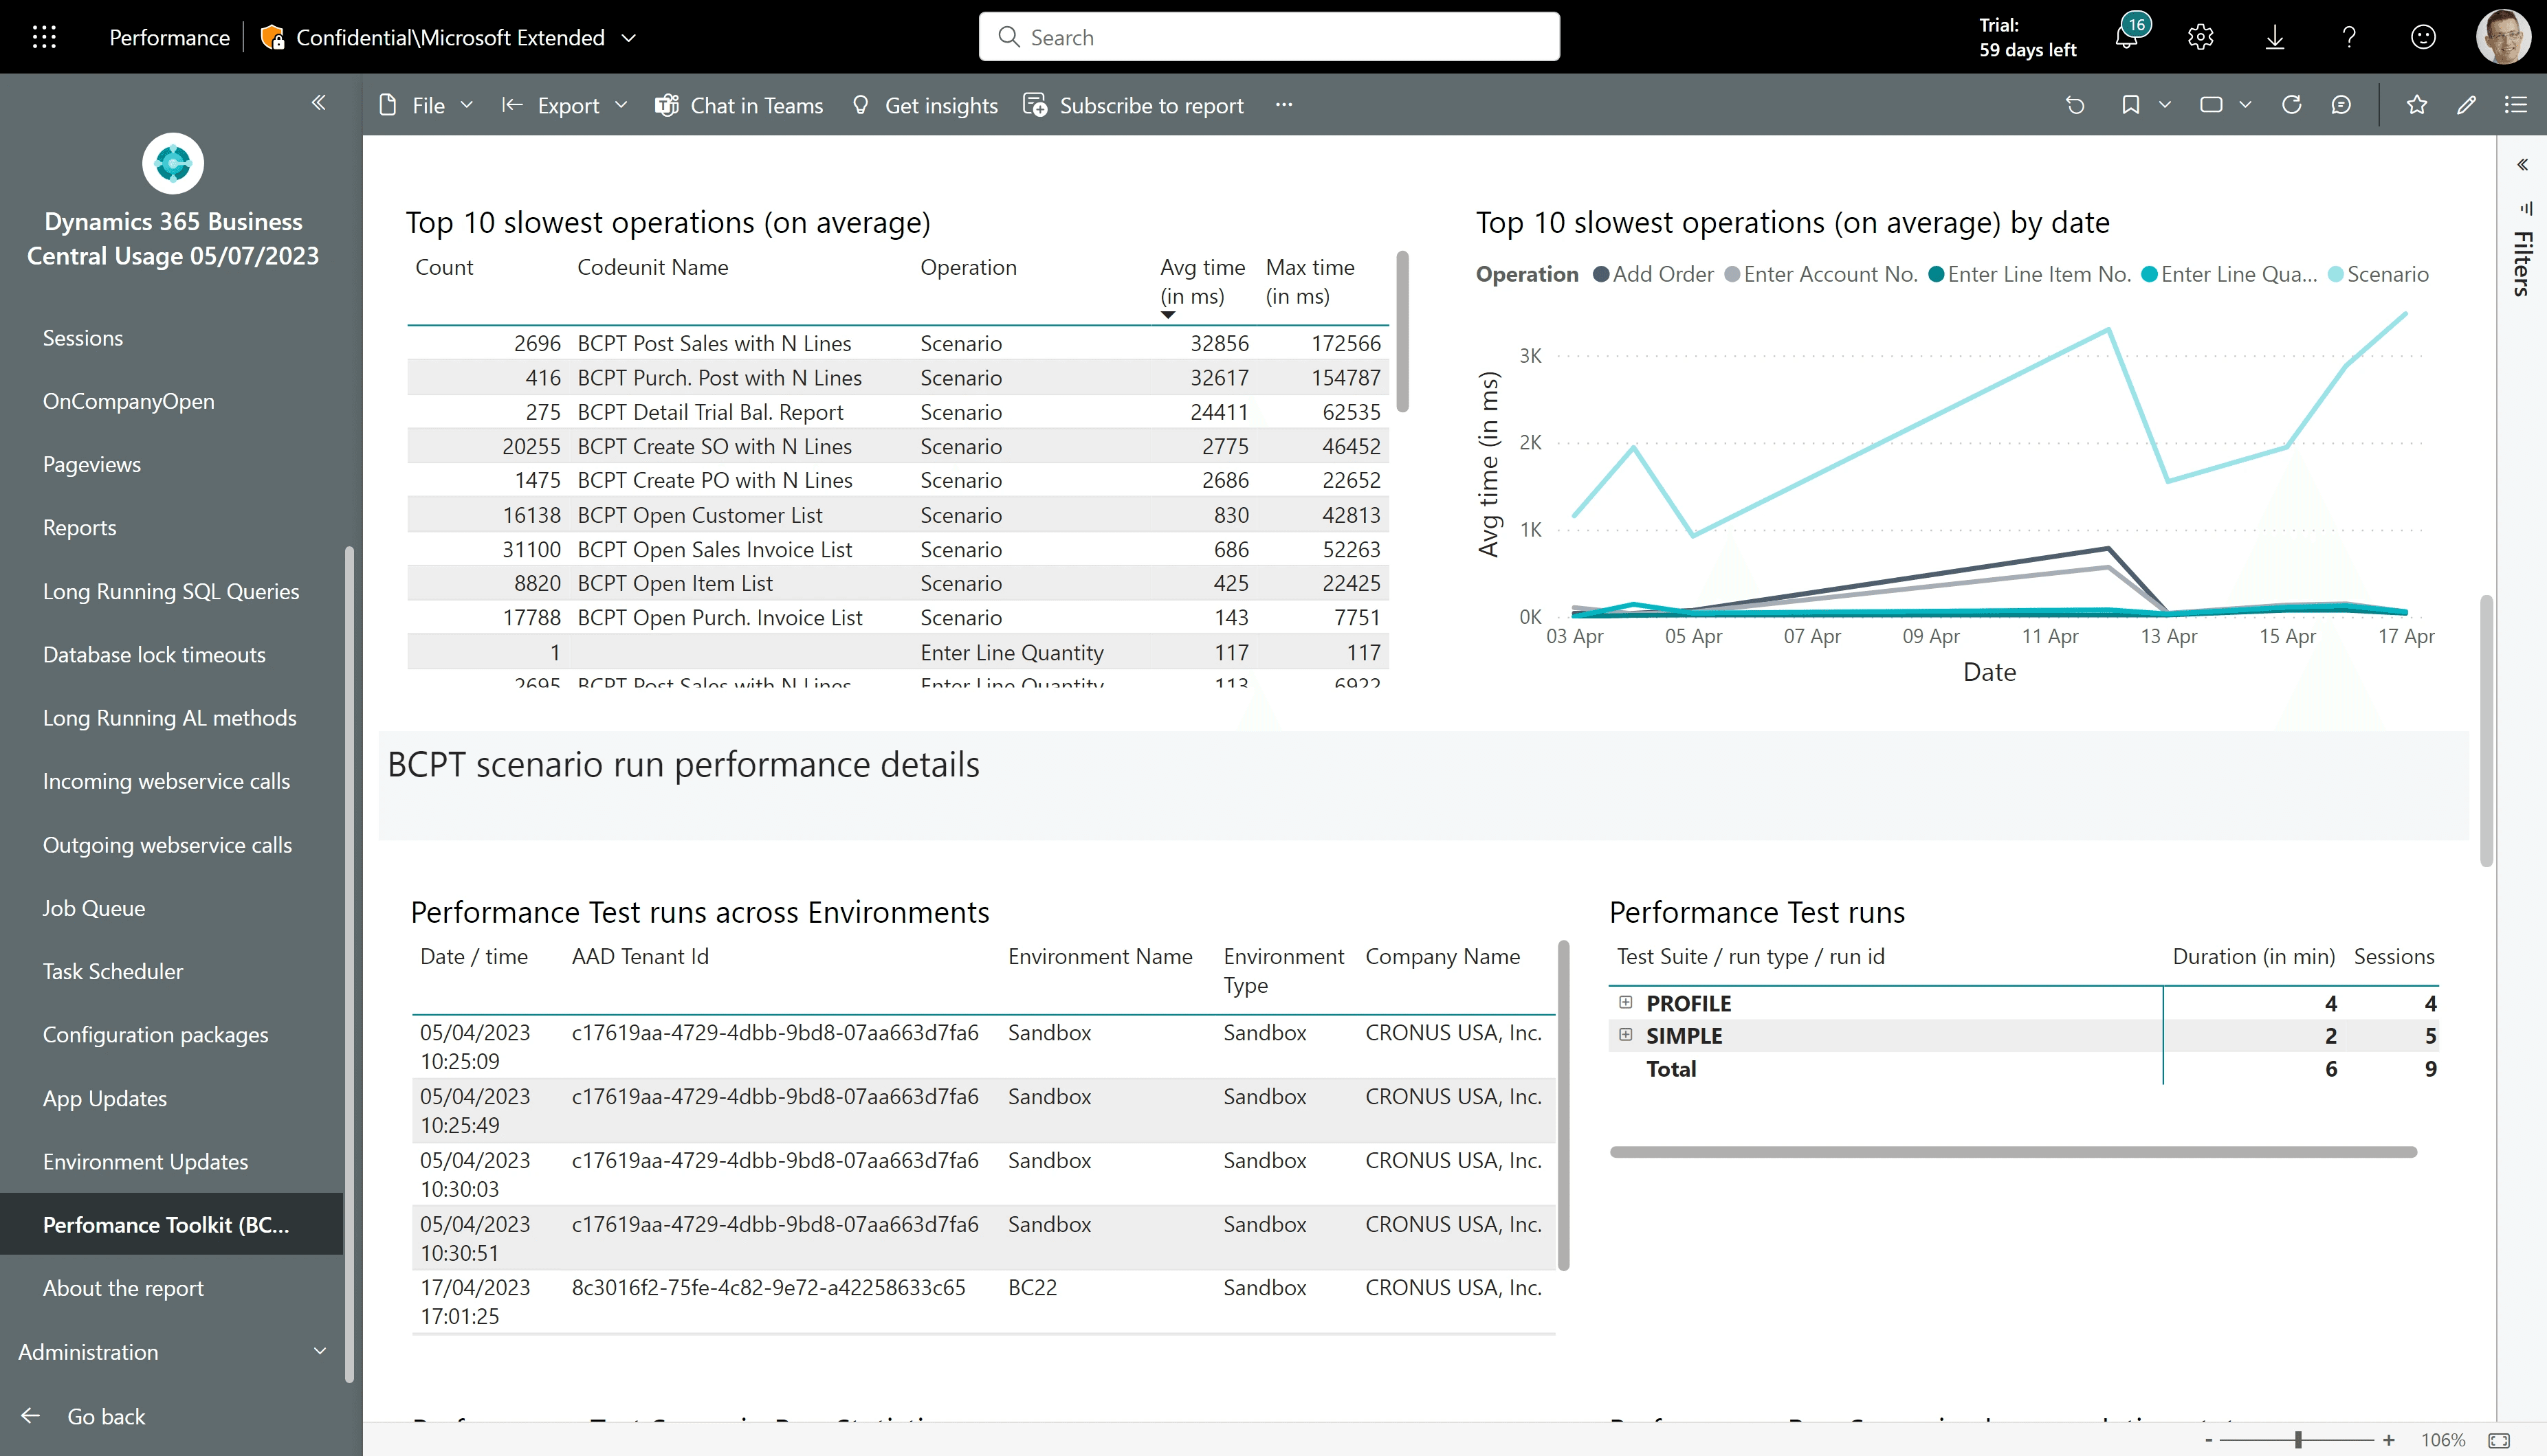
Task: Click fit to page icon in status bar
Action: (2498, 1440)
